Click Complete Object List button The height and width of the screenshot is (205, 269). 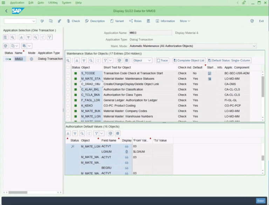(x=189, y=60)
